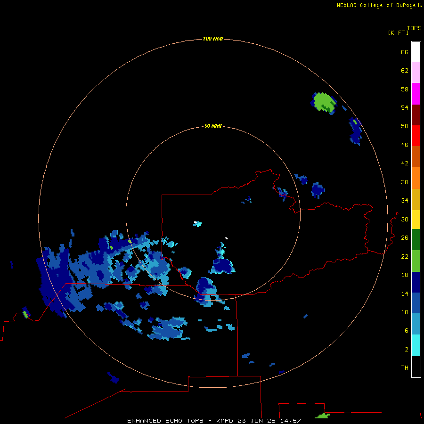Image resolution: width=424 pixels, height=424 pixels.
Task: Click the [K FT] units label
Action: pos(399,33)
